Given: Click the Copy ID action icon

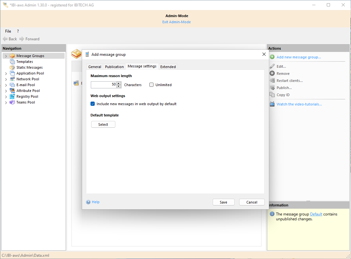Looking at the screenshot, I should pos(272,95).
